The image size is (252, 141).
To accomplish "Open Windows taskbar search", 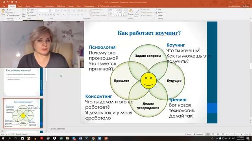I will pos(9,138).
